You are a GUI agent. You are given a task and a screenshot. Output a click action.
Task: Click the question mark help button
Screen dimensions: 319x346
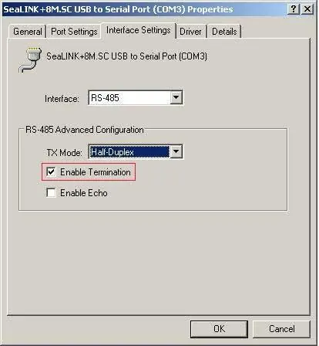coord(294,9)
